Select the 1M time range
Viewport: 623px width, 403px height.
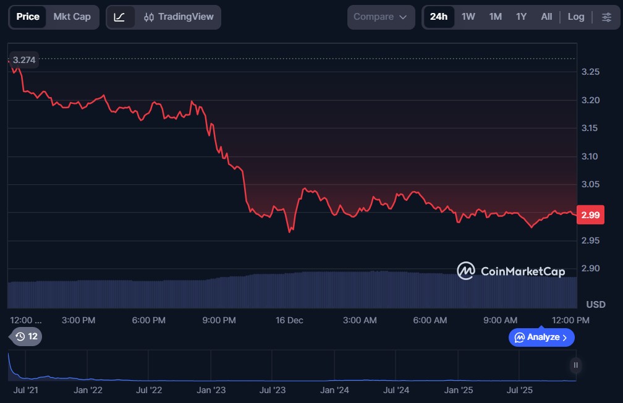[495, 17]
